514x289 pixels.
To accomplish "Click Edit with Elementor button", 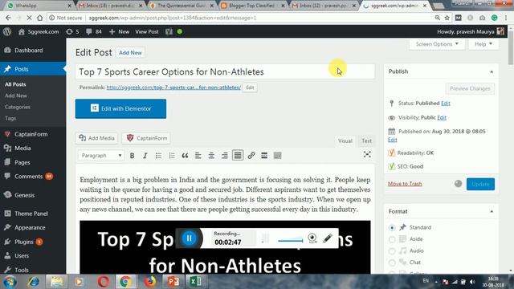I will (120, 109).
